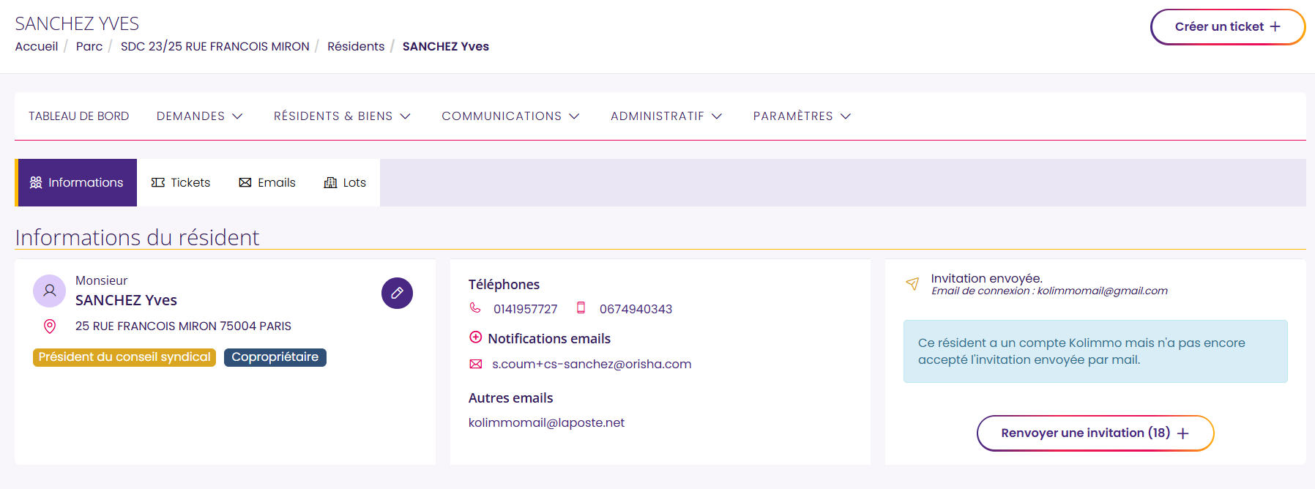This screenshot has width=1315, height=489.
Task: Switch to the Tickets tab
Action: pos(181,182)
